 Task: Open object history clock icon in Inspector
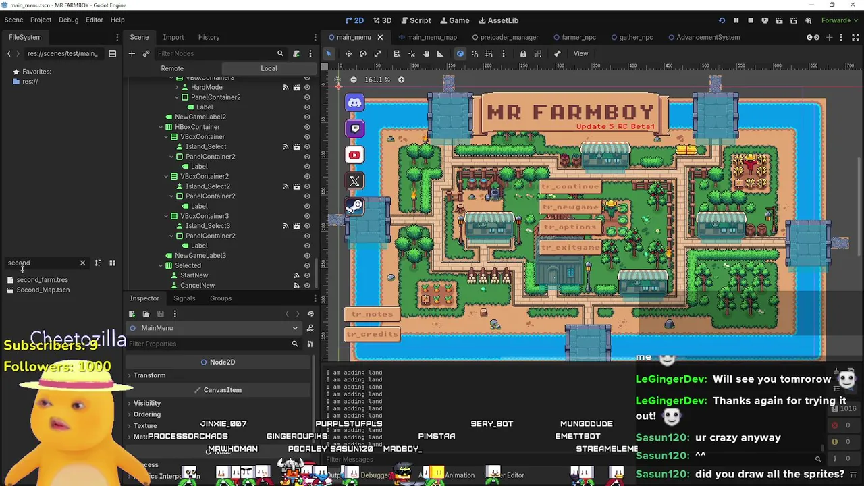[310, 313]
